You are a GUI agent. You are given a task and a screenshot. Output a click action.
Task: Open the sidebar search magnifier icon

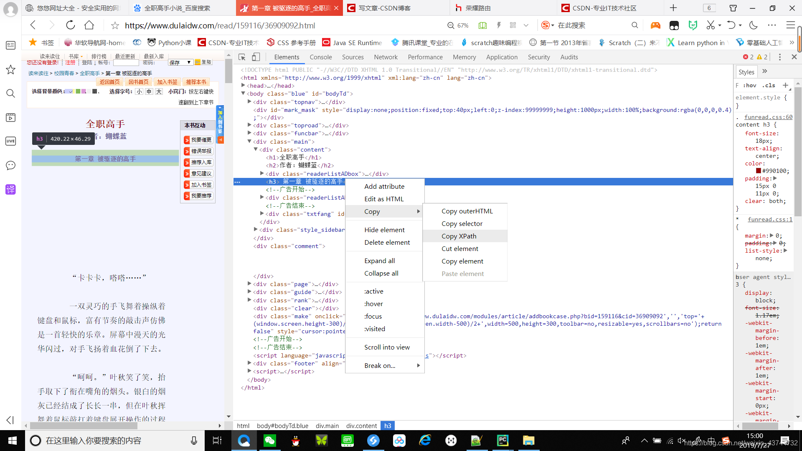[x=10, y=94]
